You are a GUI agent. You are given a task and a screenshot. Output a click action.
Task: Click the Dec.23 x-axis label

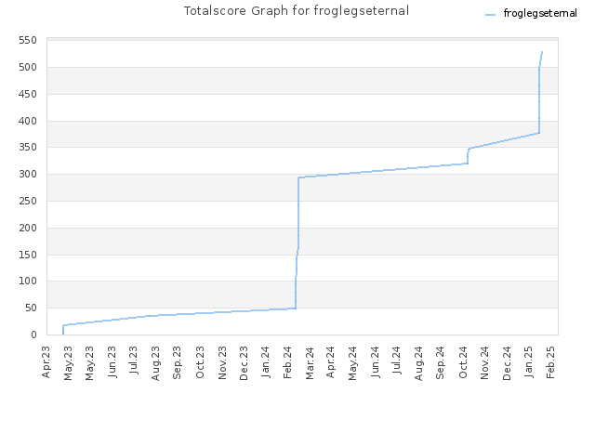(x=244, y=363)
